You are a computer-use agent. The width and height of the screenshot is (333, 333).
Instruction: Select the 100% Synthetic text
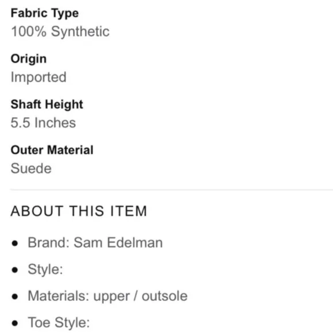[x=60, y=32]
